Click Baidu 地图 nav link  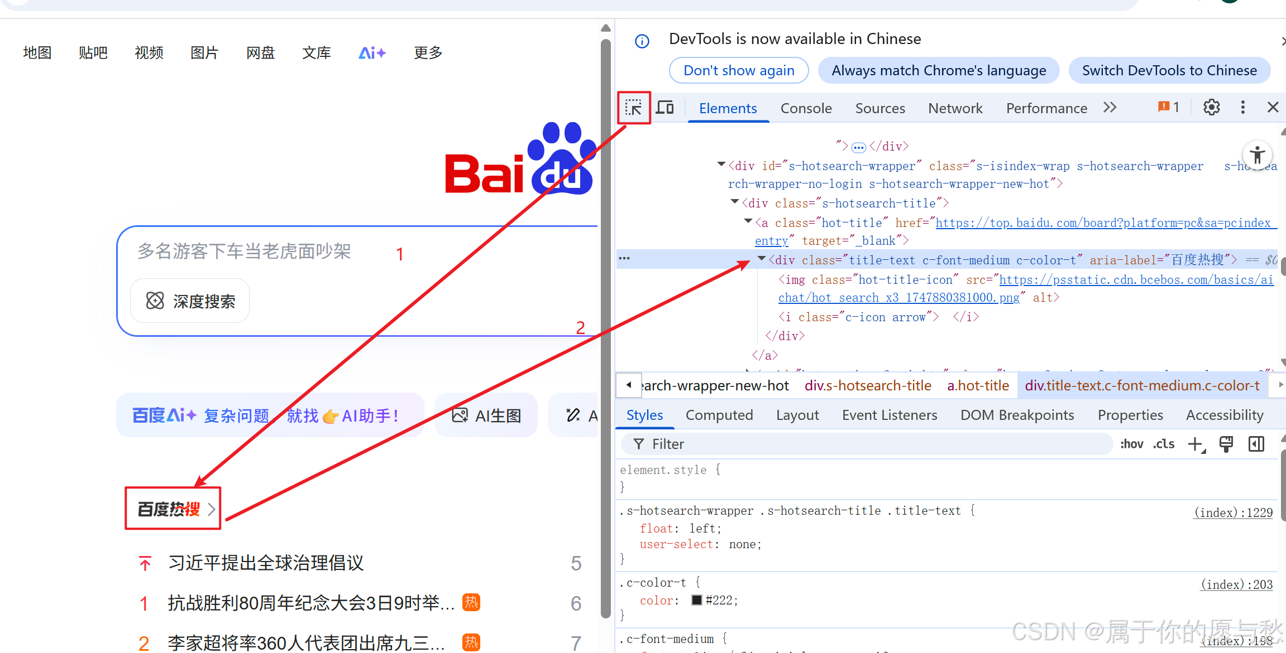[x=37, y=53]
